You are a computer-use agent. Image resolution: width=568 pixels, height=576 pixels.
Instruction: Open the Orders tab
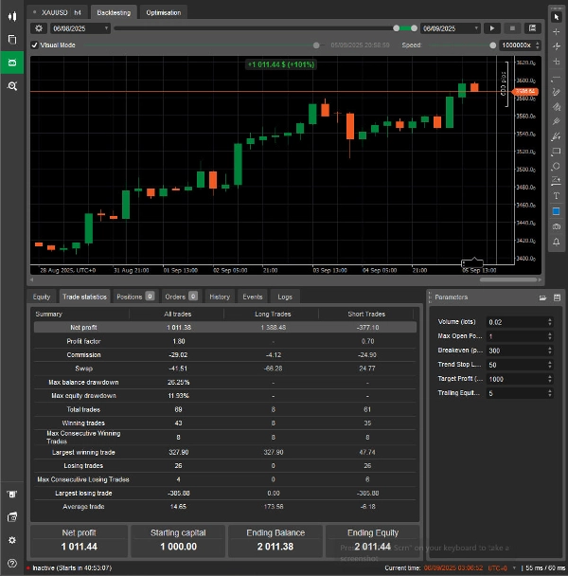point(181,297)
